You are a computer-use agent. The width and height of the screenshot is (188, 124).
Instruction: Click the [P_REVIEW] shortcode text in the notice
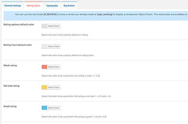click(50, 14)
